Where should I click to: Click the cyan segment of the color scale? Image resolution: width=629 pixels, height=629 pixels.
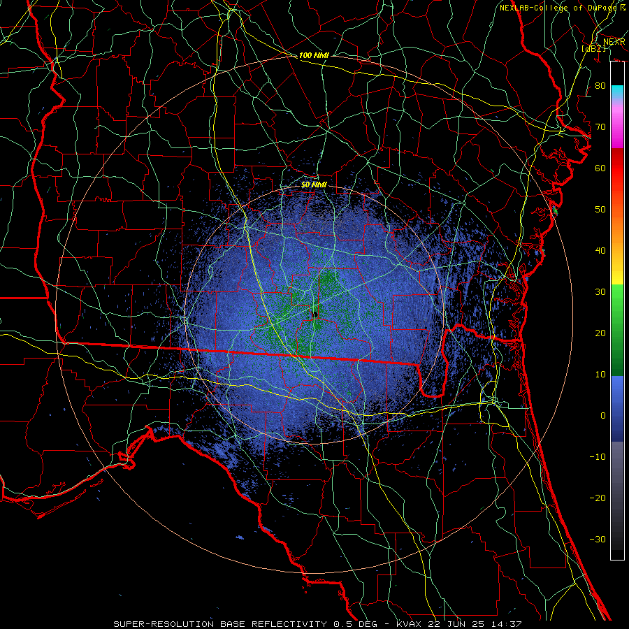[x=617, y=92]
